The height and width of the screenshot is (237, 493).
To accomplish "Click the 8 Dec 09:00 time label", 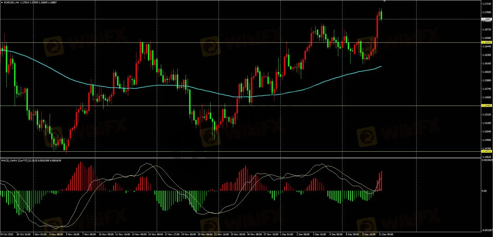I will click(x=353, y=234).
